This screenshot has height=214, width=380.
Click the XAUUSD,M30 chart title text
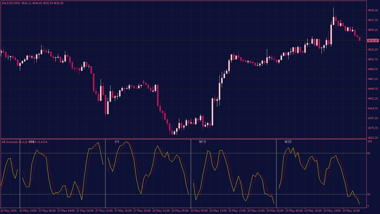point(11,3)
